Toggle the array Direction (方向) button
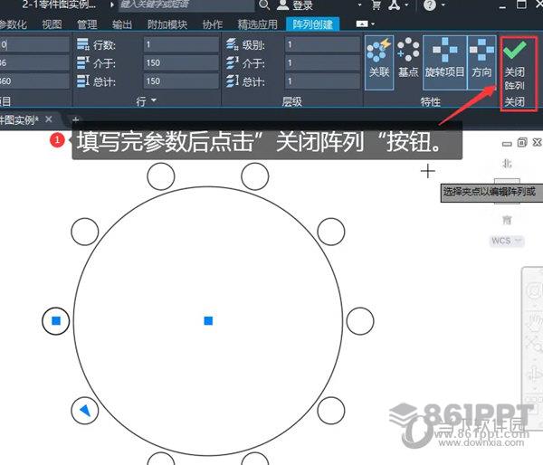This screenshot has width=543, height=465. point(481,62)
